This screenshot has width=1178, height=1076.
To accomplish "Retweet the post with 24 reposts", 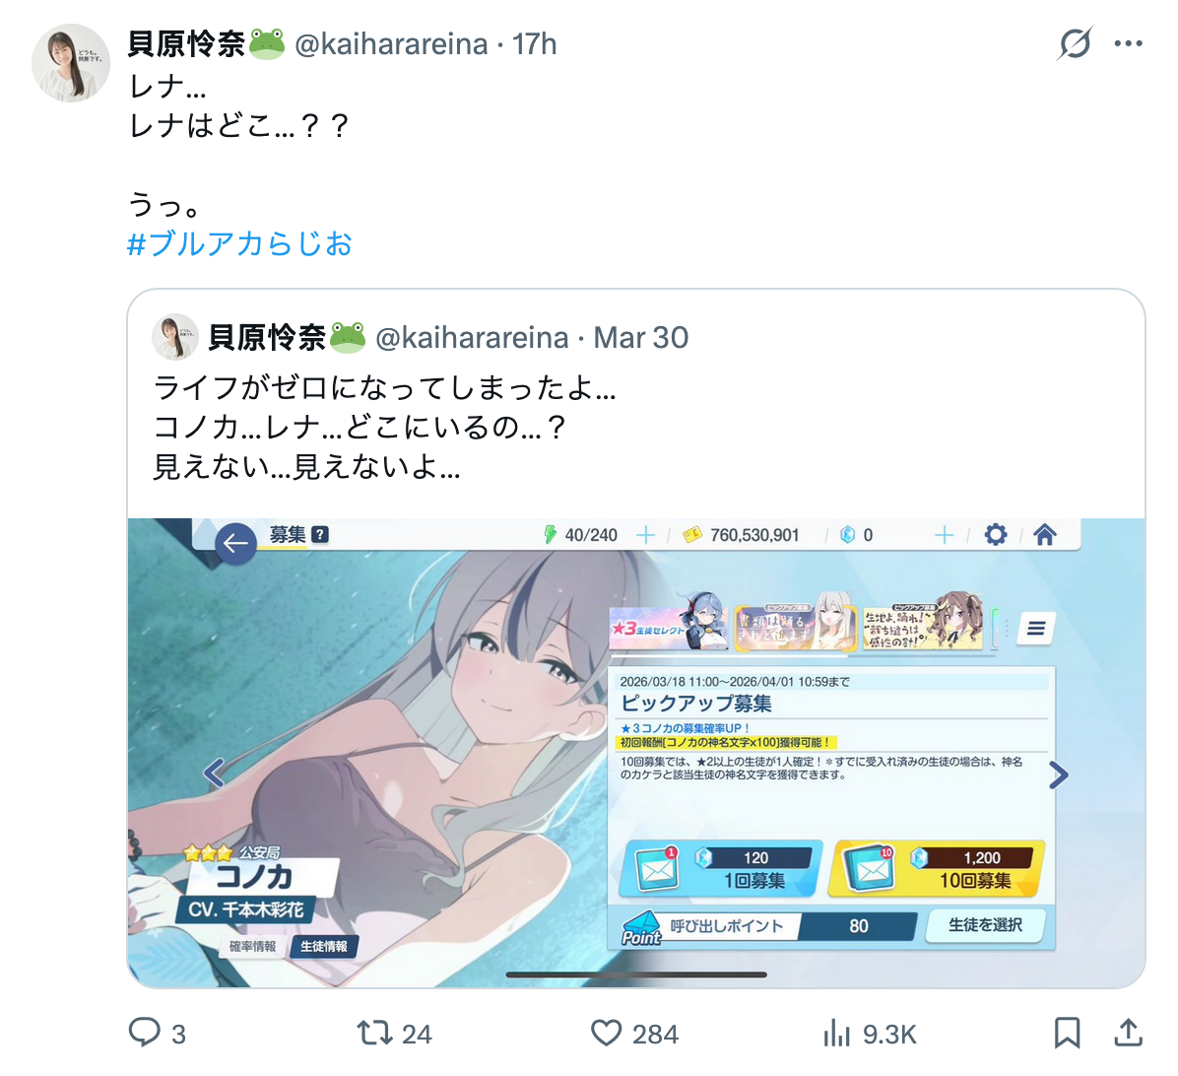I will pyautogui.click(x=374, y=1033).
